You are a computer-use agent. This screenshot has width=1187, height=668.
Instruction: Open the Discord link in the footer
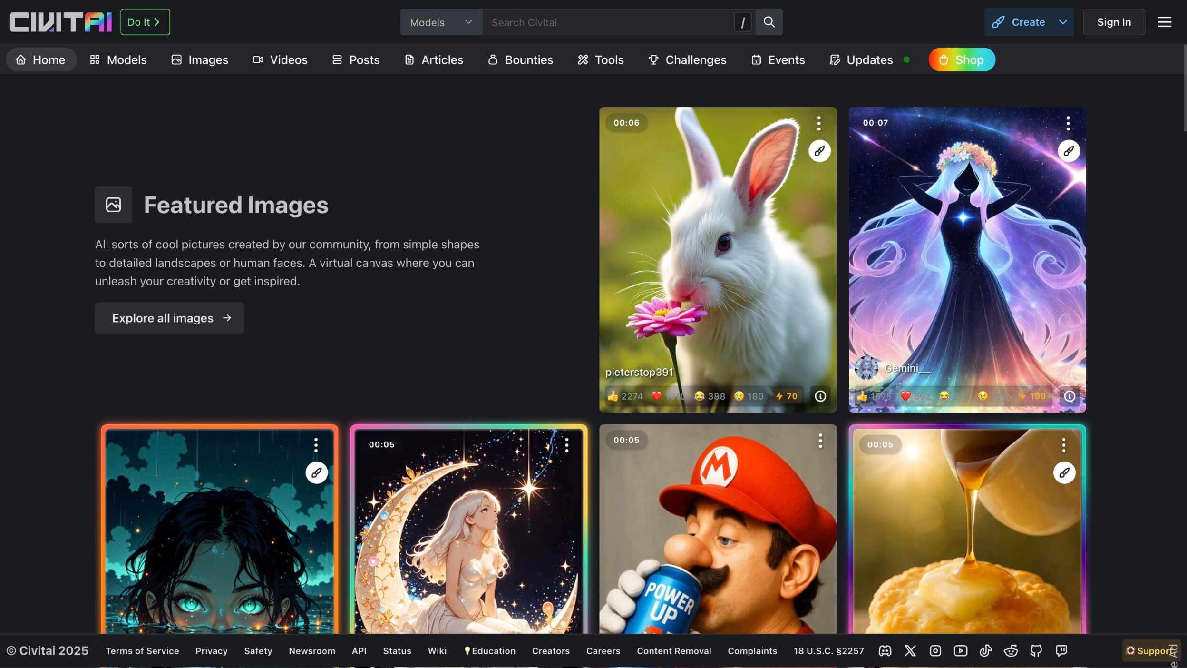885,650
